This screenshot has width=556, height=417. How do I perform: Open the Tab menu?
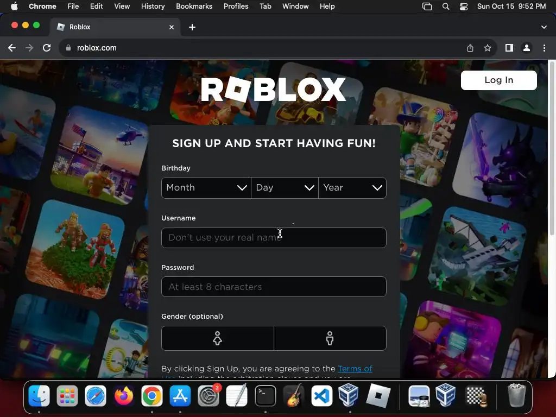(x=265, y=7)
